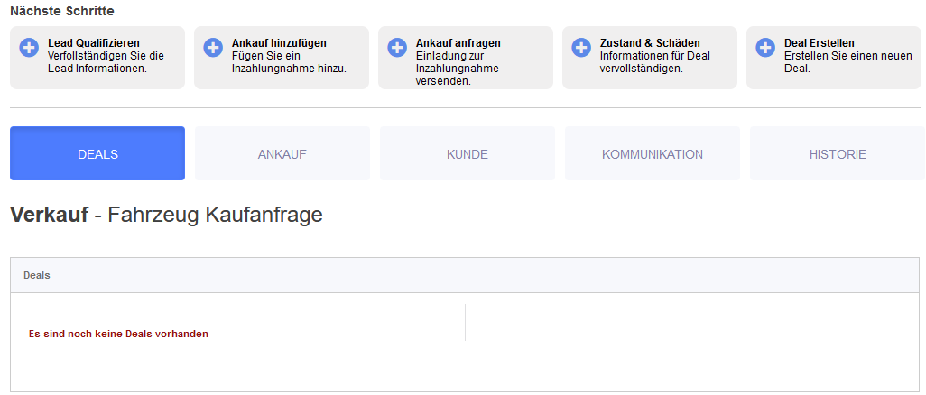Click the plus icon beside Lead Qualifizieren
Viewport: 926px width, 395px height.
(29, 48)
